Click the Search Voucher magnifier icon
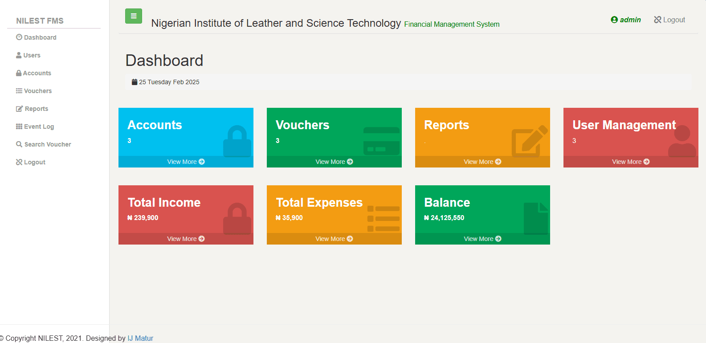 pos(19,144)
